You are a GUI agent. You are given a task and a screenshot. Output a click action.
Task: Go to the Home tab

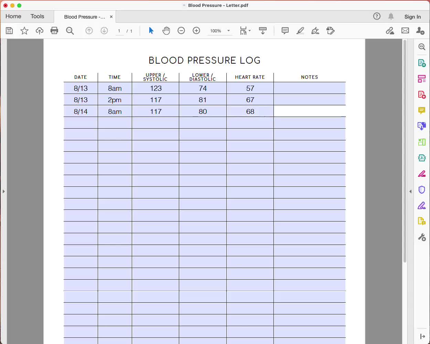click(13, 16)
